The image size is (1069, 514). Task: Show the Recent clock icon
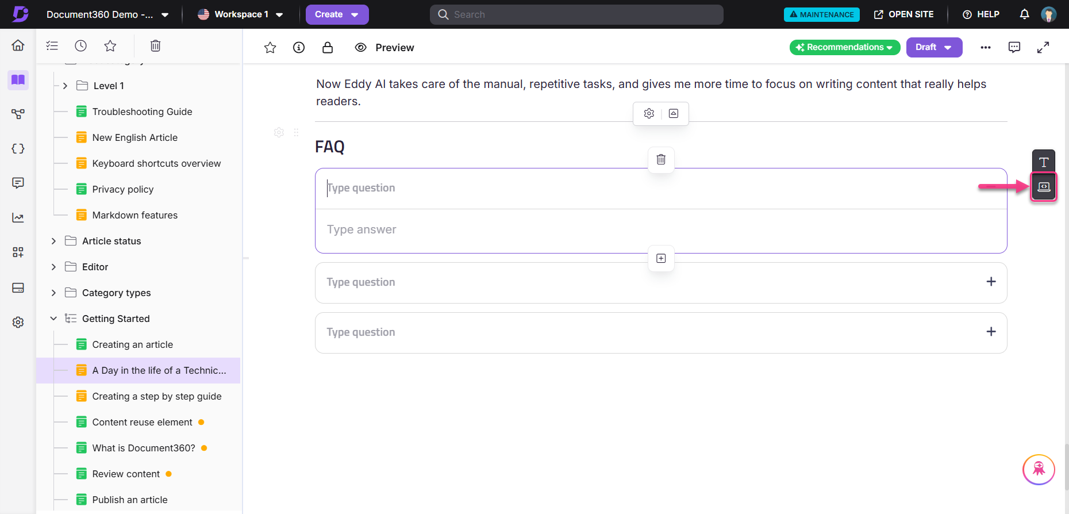[x=81, y=45]
